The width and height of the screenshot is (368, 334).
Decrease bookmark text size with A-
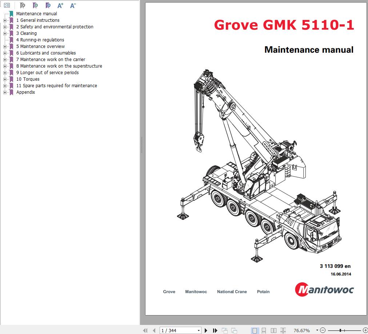[73, 5]
